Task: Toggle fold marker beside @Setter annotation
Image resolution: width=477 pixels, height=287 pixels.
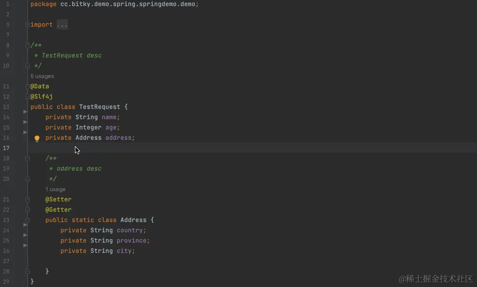Action: click(x=27, y=200)
